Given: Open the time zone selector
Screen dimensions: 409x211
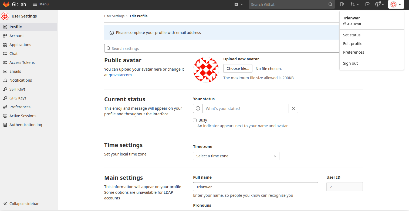Looking at the screenshot, I should pos(236,156).
